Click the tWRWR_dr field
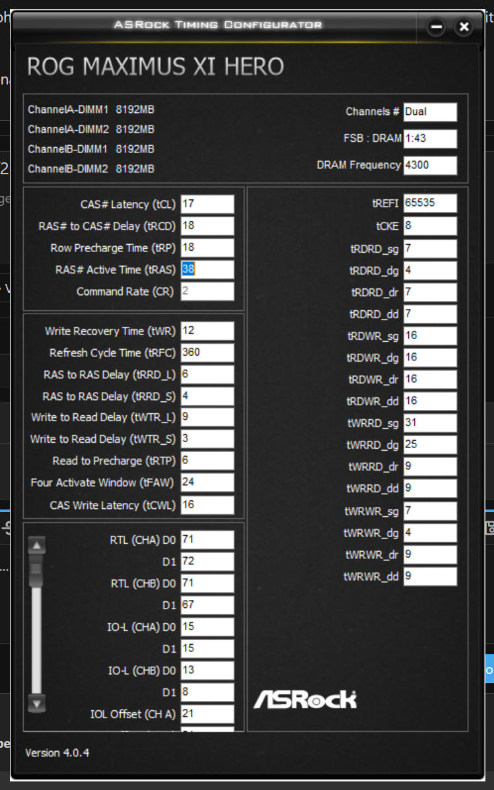Image resolution: width=494 pixels, height=790 pixels. pyautogui.click(x=430, y=554)
